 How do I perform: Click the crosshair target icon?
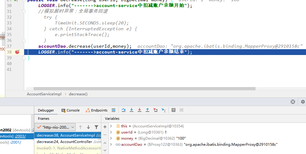(x=293, y=101)
